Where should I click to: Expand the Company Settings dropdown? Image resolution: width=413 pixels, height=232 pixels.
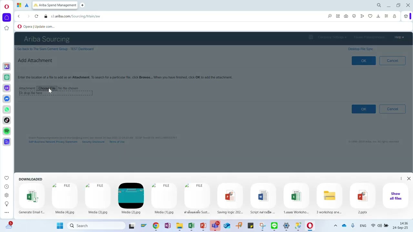click(332, 37)
